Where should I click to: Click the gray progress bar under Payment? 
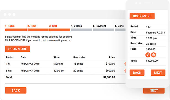point(103,30)
